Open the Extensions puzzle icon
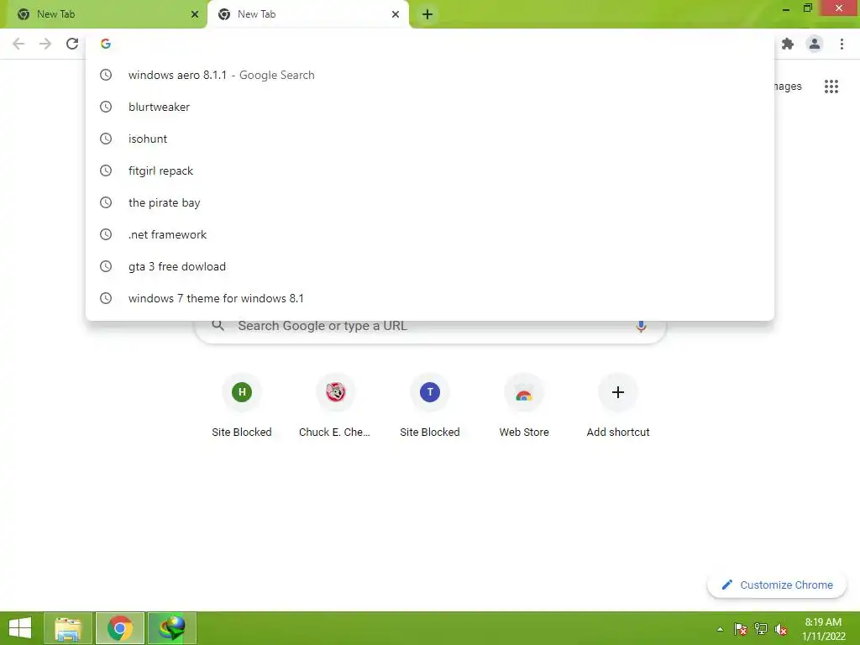Viewport: 860px width, 645px height. (788, 44)
